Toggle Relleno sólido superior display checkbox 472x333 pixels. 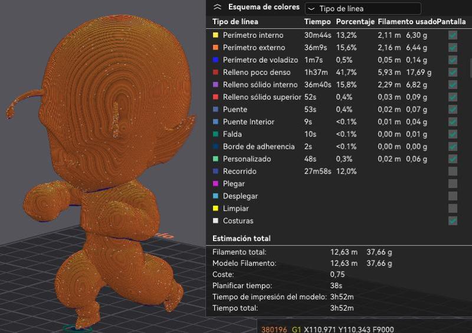coord(453,97)
